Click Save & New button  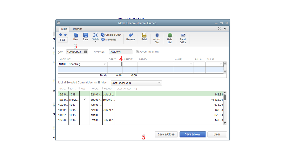[x=192, y=134]
